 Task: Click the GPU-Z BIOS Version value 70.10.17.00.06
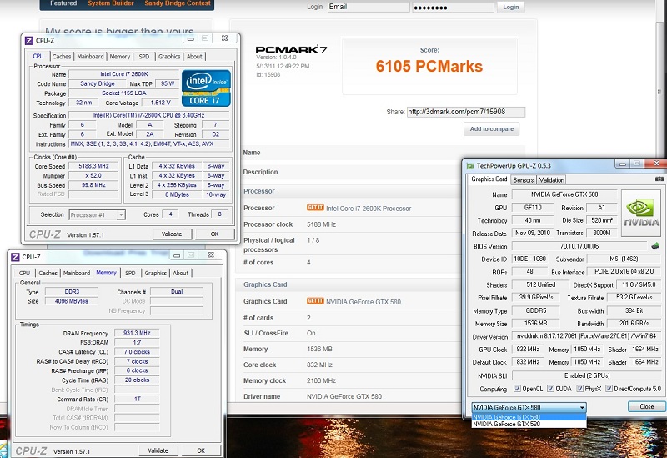pyautogui.click(x=579, y=246)
